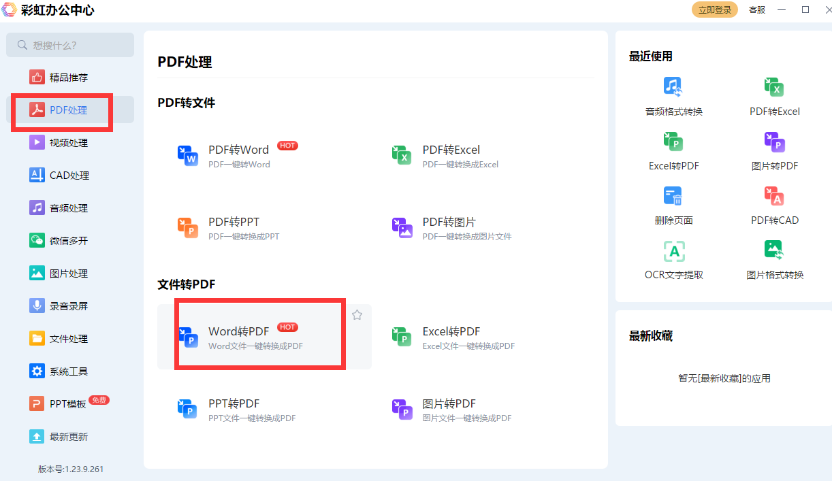Maximize the 彩虹办公中心 window
The width and height of the screenshot is (832, 481).
pos(805,10)
